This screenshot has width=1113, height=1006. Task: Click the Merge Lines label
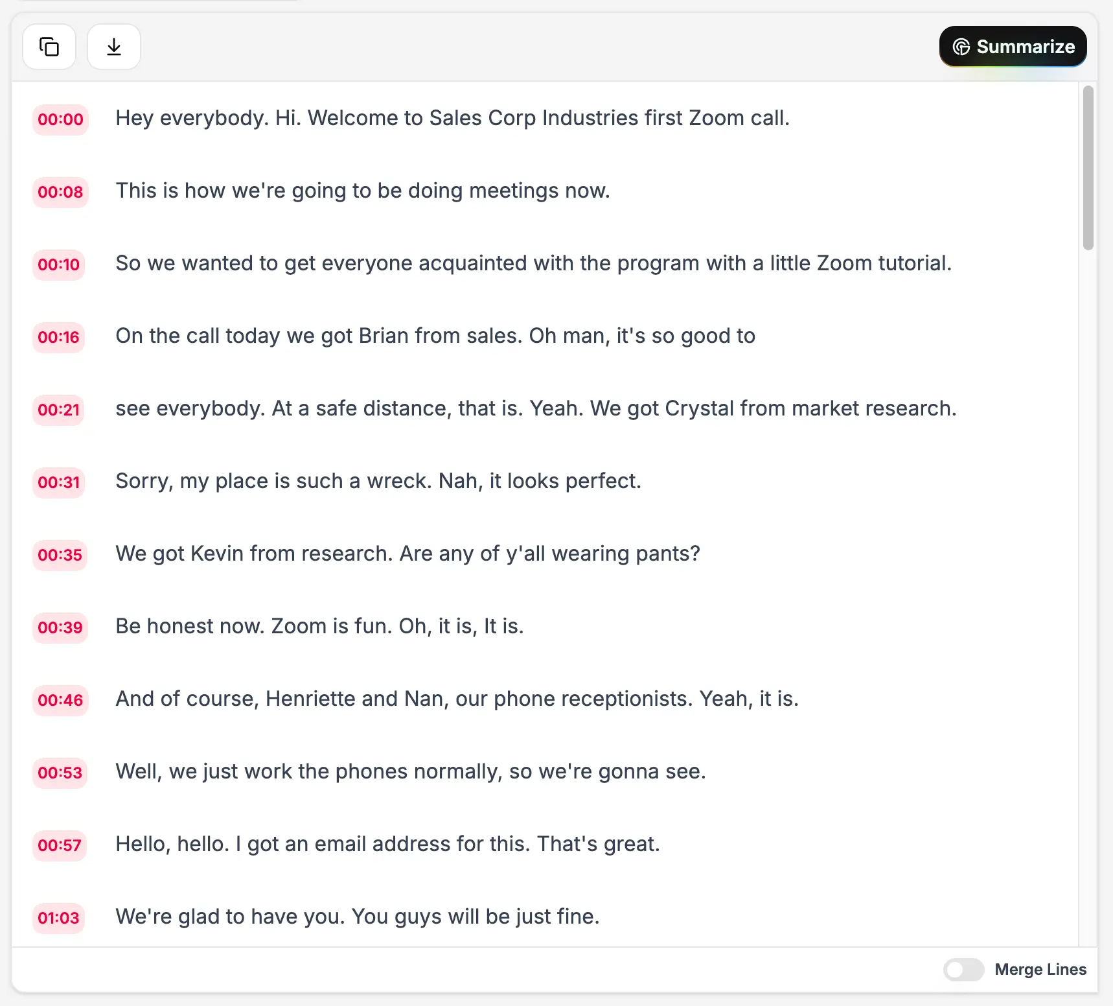tap(1040, 970)
